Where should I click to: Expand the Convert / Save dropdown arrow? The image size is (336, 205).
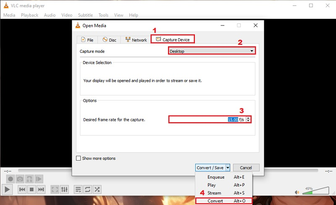pos(228,168)
